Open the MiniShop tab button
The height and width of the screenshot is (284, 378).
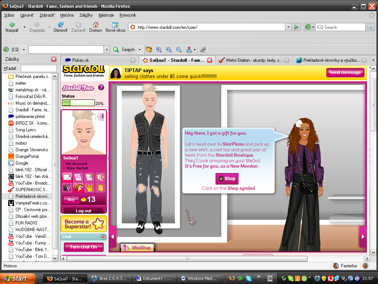coord(137,247)
